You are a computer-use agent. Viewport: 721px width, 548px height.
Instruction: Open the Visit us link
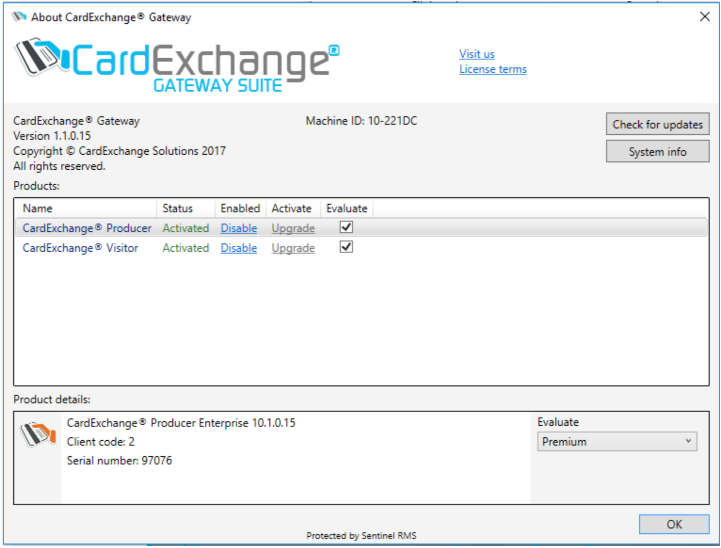pos(476,54)
